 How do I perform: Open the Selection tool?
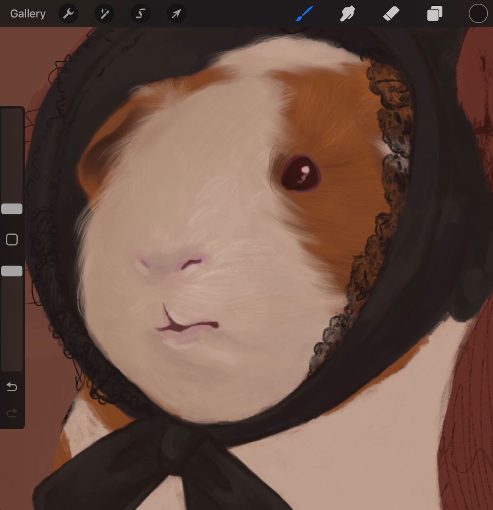(141, 14)
